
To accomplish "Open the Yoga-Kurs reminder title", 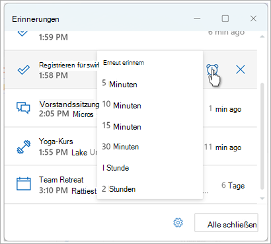I will [56, 142].
